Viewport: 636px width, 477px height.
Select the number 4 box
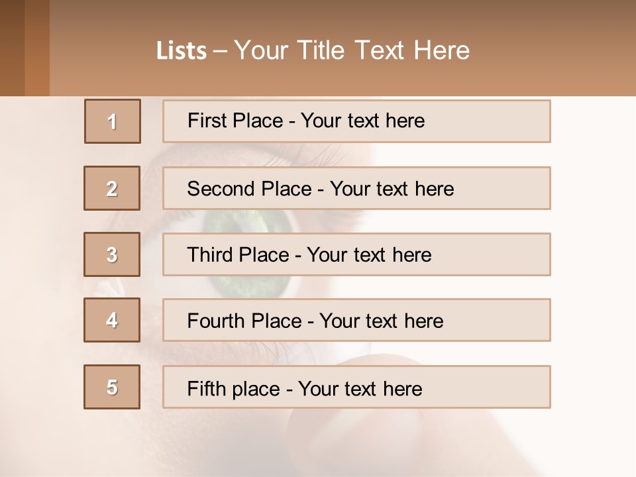tap(112, 320)
